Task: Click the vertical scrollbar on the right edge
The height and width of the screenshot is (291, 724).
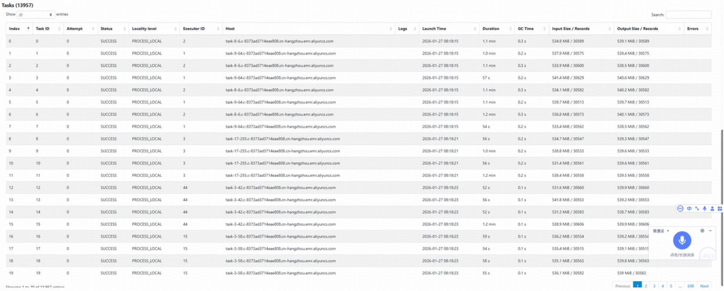Action: point(722,177)
